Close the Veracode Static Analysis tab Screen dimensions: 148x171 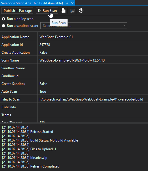point(72,3)
